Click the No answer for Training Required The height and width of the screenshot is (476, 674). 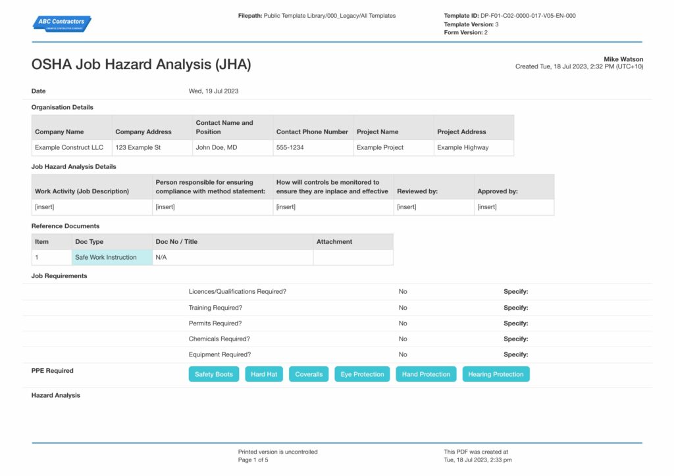(x=403, y=308)
